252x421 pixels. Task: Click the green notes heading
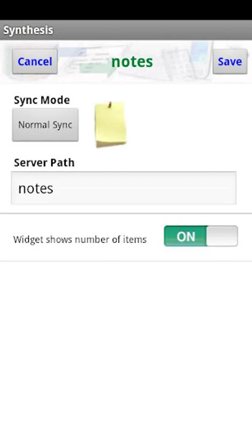(x=132, y=61)
